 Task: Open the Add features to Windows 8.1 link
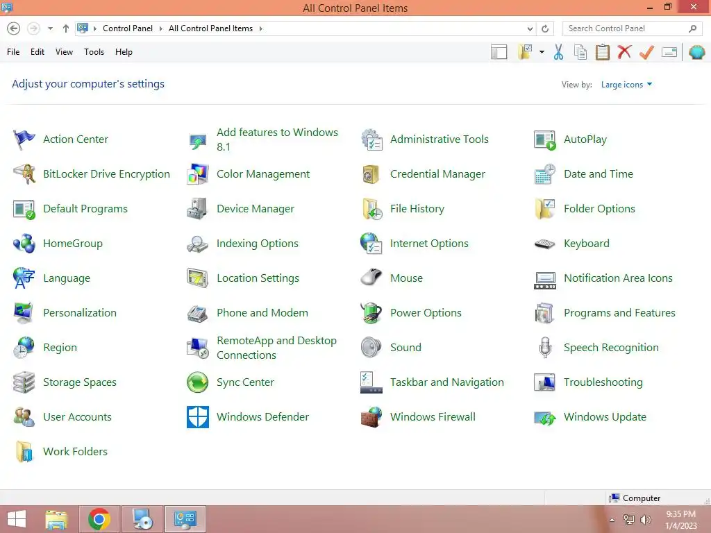(277, 139)
